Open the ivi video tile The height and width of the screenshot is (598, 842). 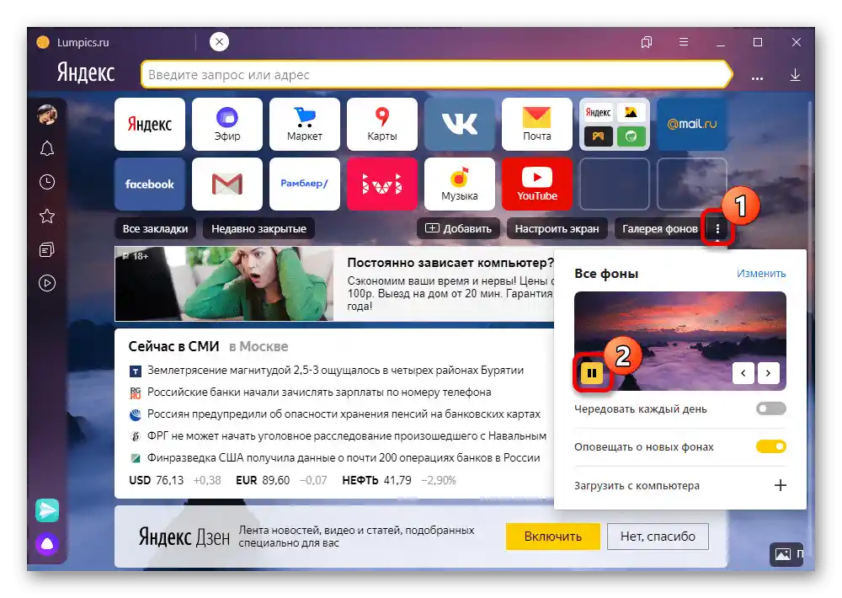(381, 184)
